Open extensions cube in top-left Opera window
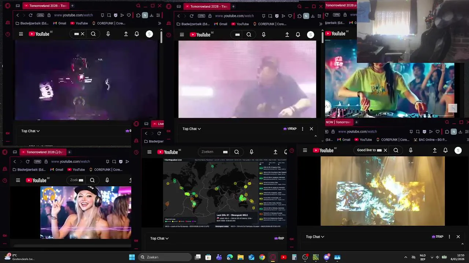This screenshot has height=263, width=469. (138, 15)
